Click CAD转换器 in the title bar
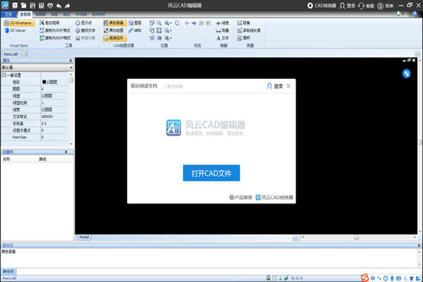Viewport: 423px width, 282px height. [322, 6]
